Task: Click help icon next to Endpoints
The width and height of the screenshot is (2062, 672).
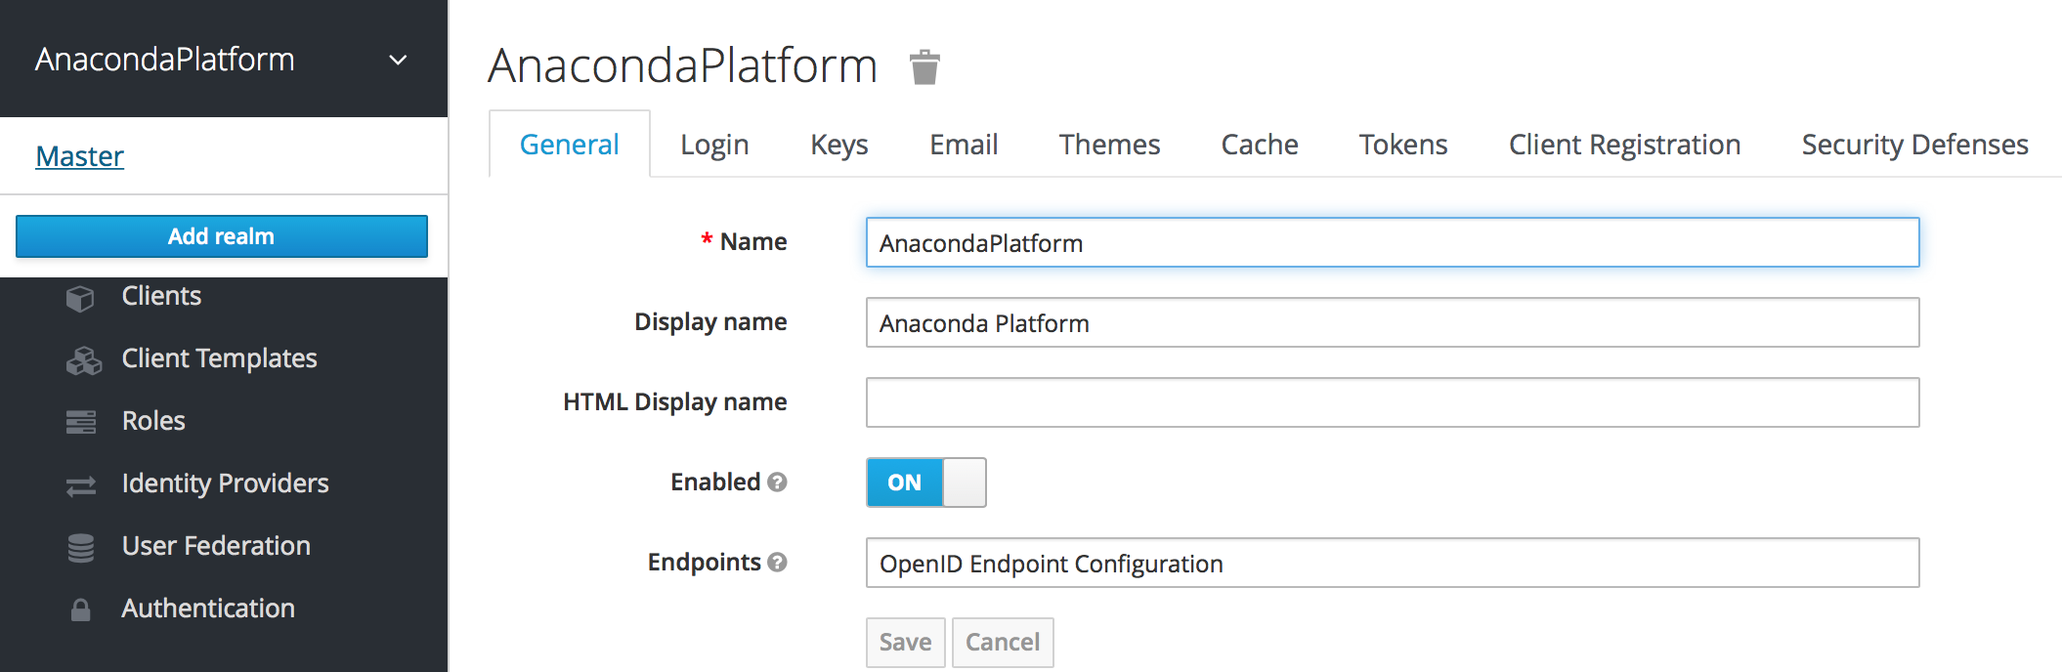Action: click(777, 563)
